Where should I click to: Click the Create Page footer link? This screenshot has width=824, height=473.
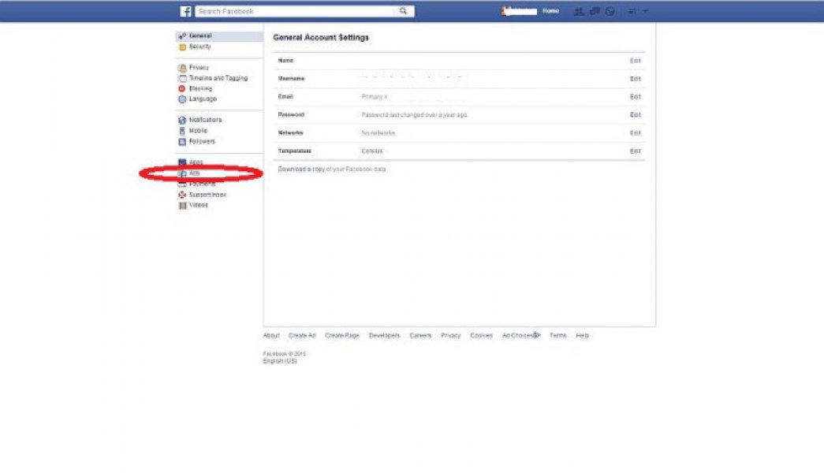click(342, 335)
